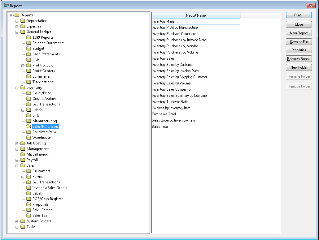Click the New Folder button
Viewport: 319px width, 240px height.
tap(299, 67)
